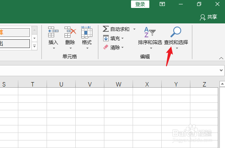
Task: Select column Y header
Action: click(x=176, y=84)
